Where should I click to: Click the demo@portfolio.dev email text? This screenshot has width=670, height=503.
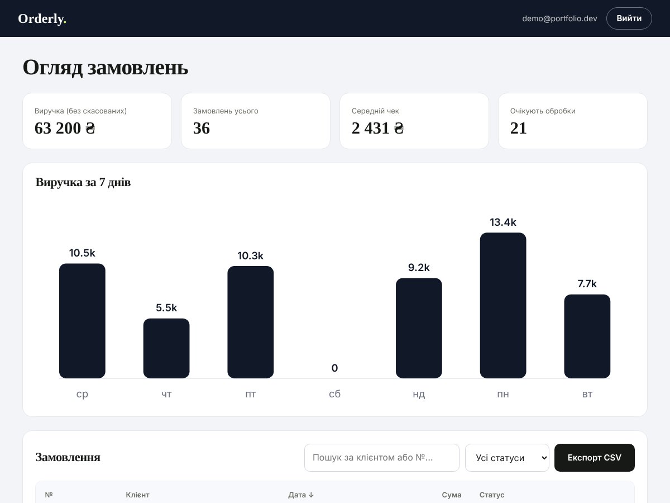tap(559, 18)
